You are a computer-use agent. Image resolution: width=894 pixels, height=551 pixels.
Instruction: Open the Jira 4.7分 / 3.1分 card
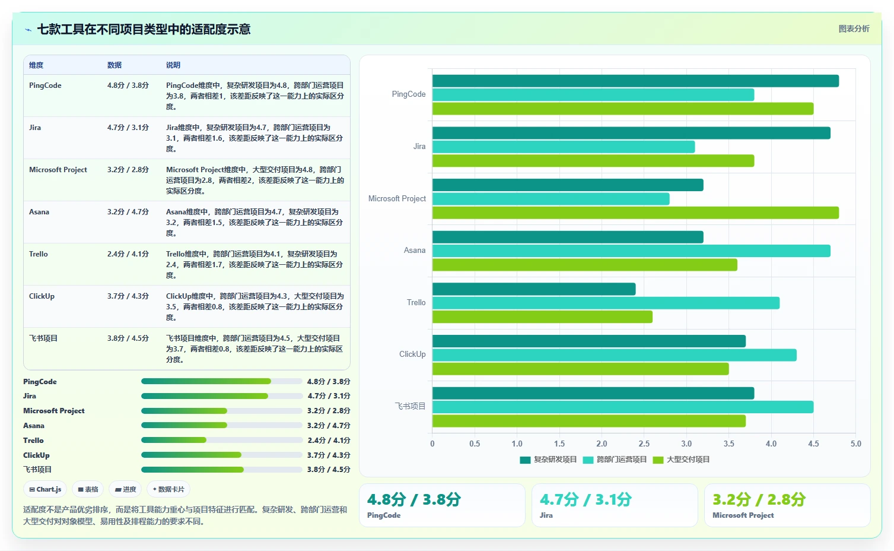coord(615,505)
